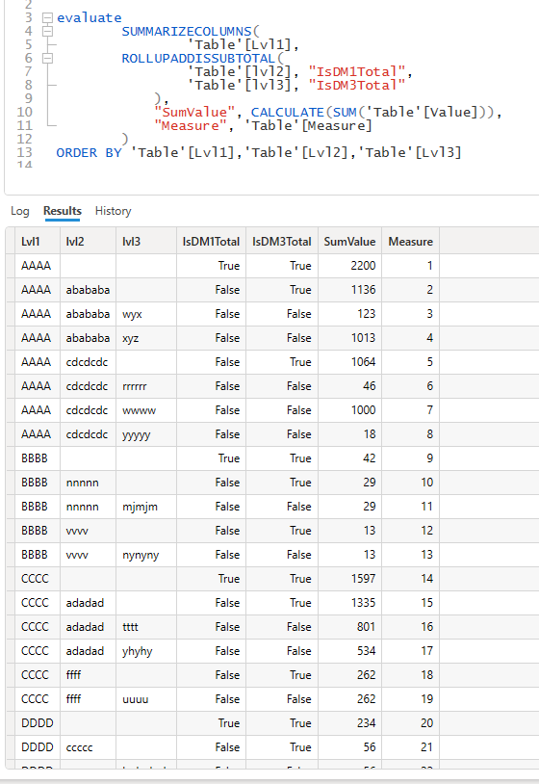Click the lvl2 column header
Image resolution: width=539 pixels, height=784 pixels.
click(x=88, y=242)
